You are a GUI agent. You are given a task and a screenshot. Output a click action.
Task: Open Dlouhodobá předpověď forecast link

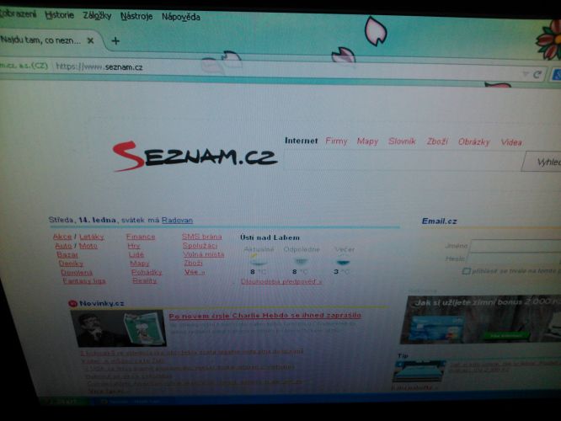click(281, 281)
